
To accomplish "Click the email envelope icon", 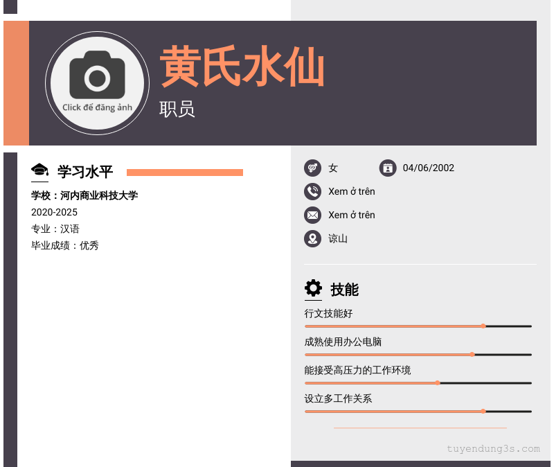I will pos(313,215).
